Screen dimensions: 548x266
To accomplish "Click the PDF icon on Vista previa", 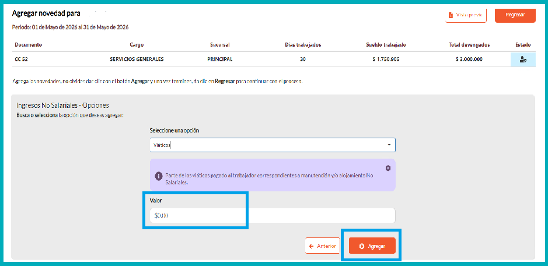I will point(451,15).
